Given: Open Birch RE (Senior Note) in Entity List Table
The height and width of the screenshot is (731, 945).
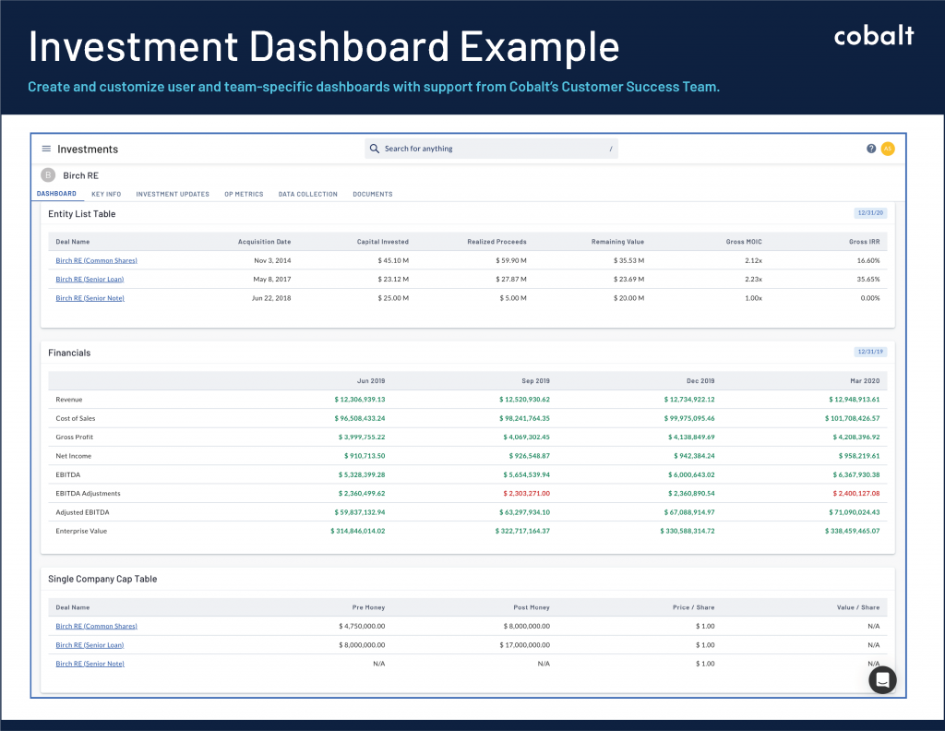Looking at the screenshot, I should 90,298.
